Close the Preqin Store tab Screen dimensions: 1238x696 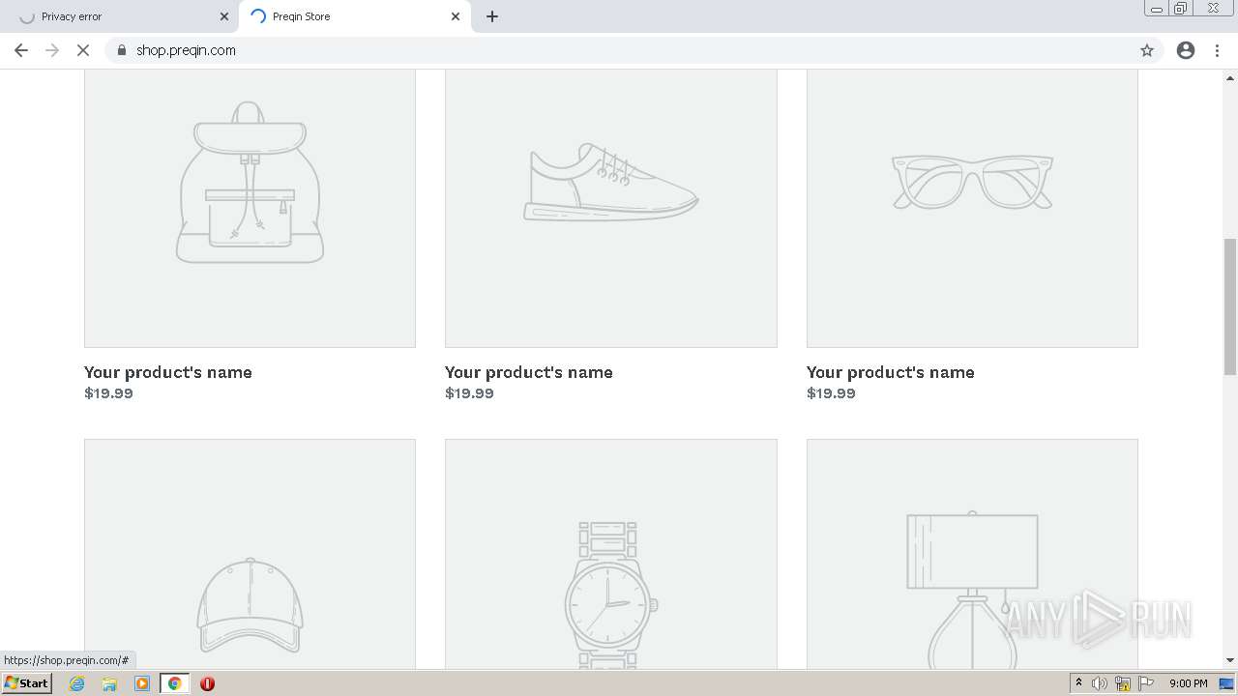pyautogui.click(x=456, y=16)
